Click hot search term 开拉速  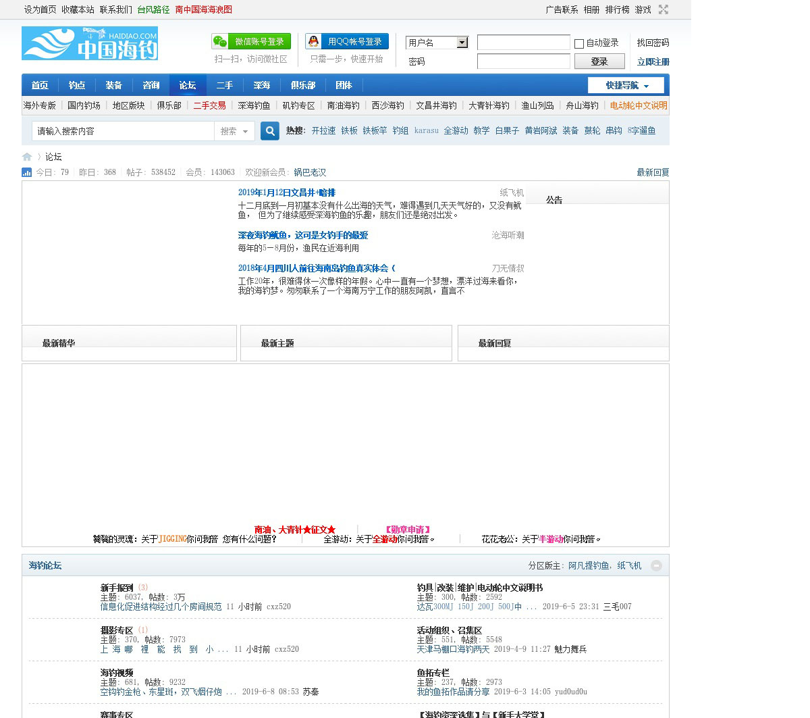[x=323, y=131]
